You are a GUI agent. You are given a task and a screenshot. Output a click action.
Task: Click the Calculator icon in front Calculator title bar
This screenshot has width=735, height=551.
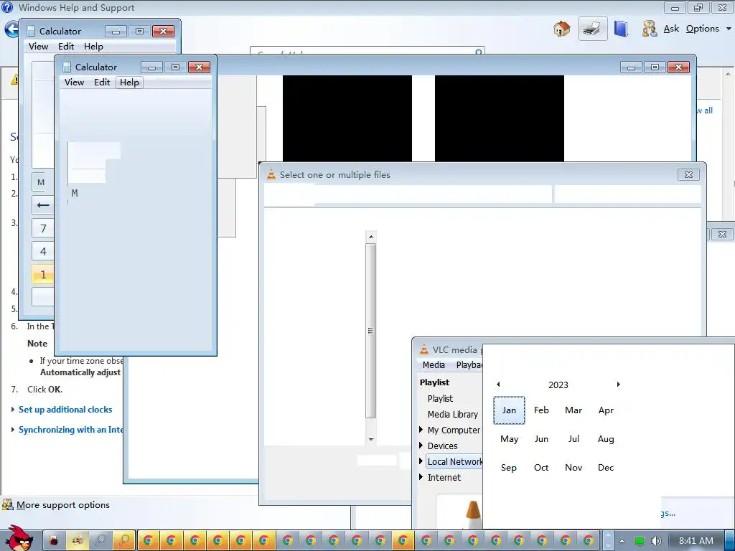tap(67, 67)
